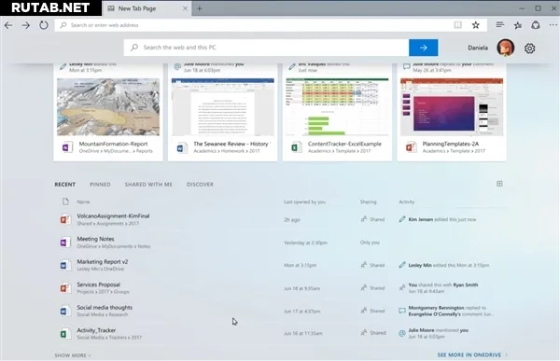Viewport: 560px width, 361px height.
Task: Click the Search the web and this PC field
Action: (266, 48)
